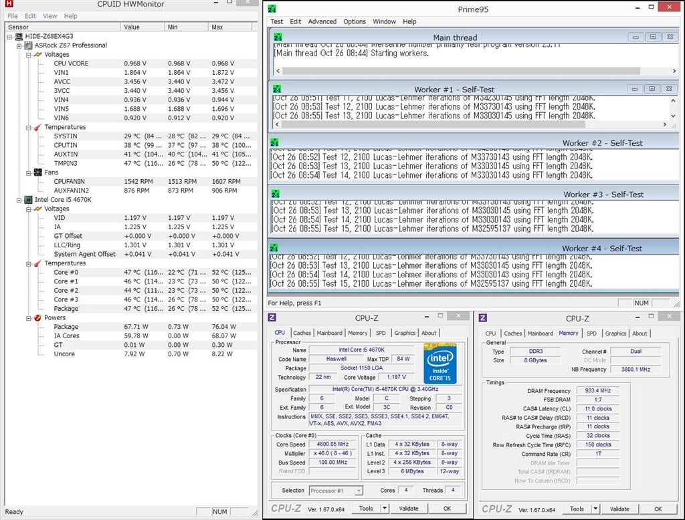Collapse the Powers section in HWMonitor
This screenshot has height=520, width=685.
[28, 317]
